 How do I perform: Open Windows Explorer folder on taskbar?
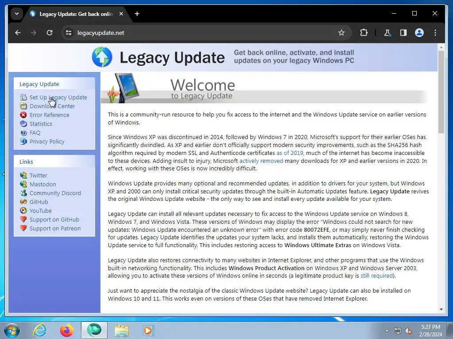122,330
